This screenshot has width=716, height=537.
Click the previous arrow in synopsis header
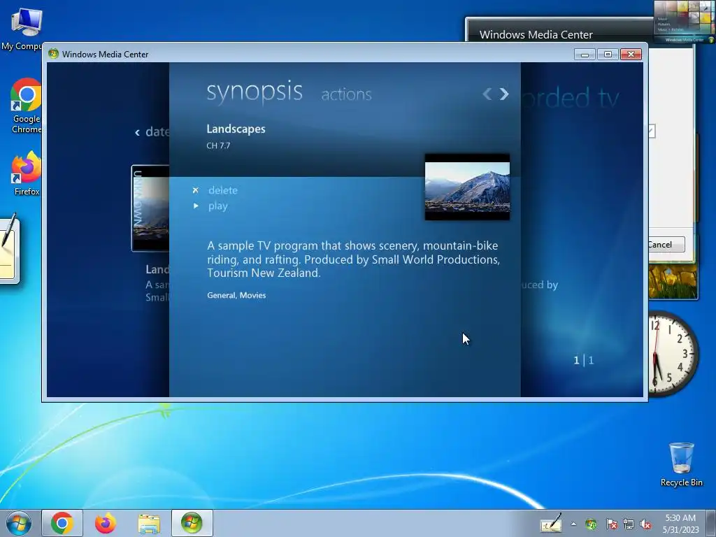(487, 94)
